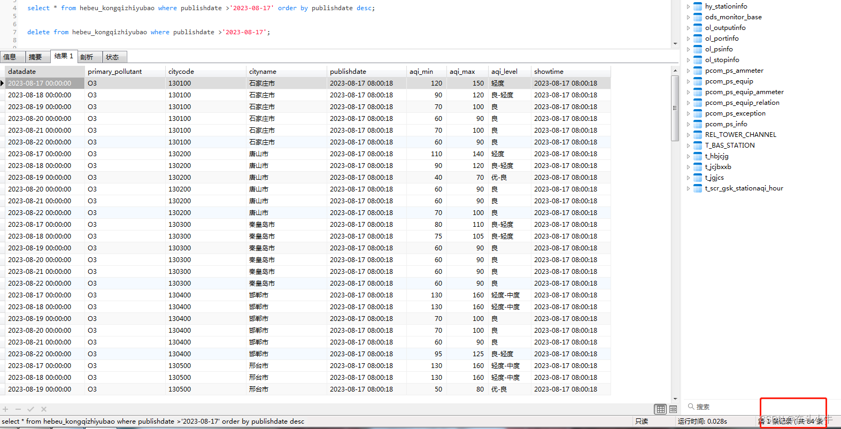
Task: Switch to form view icon
Action: point(673,409)
